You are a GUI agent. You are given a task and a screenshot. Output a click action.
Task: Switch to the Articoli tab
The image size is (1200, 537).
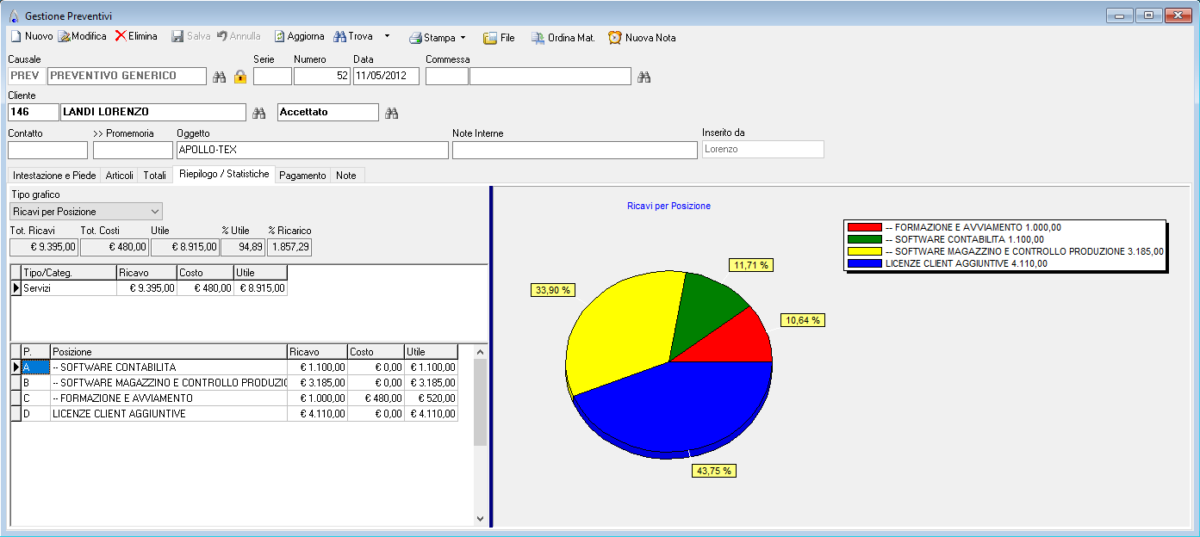click(x=119, y=175)
